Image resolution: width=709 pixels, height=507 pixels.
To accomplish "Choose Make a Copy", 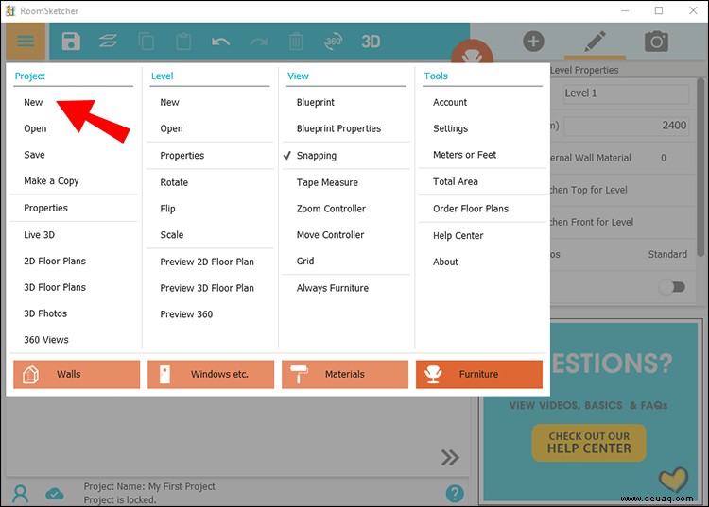I will pyautogui.click(x=52, y=181).
